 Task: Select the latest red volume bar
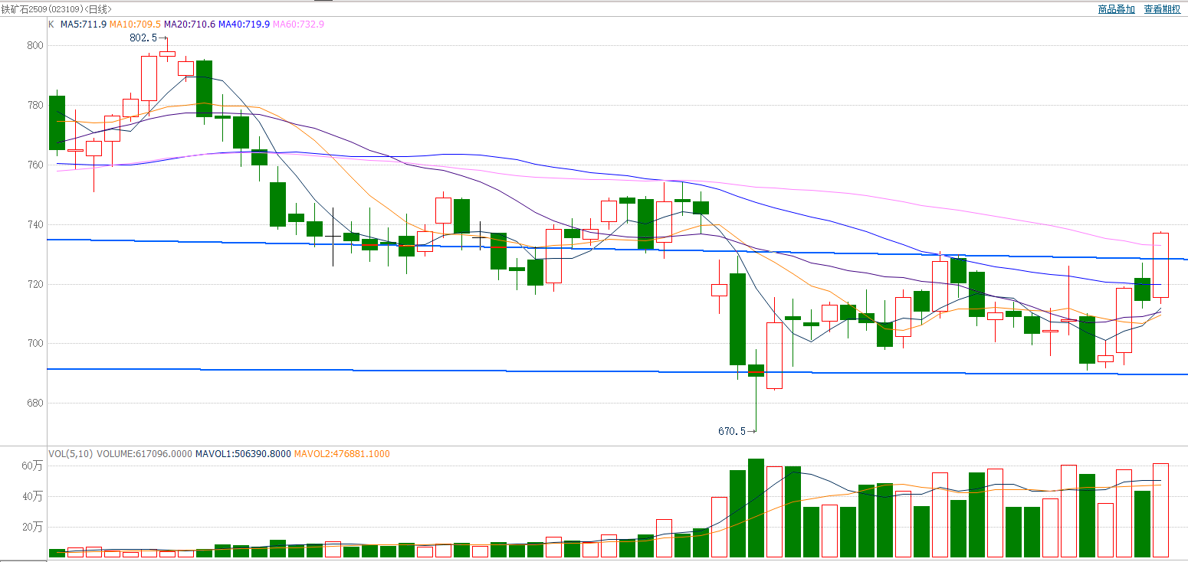pyautogui.click(x=1160, y=510)
